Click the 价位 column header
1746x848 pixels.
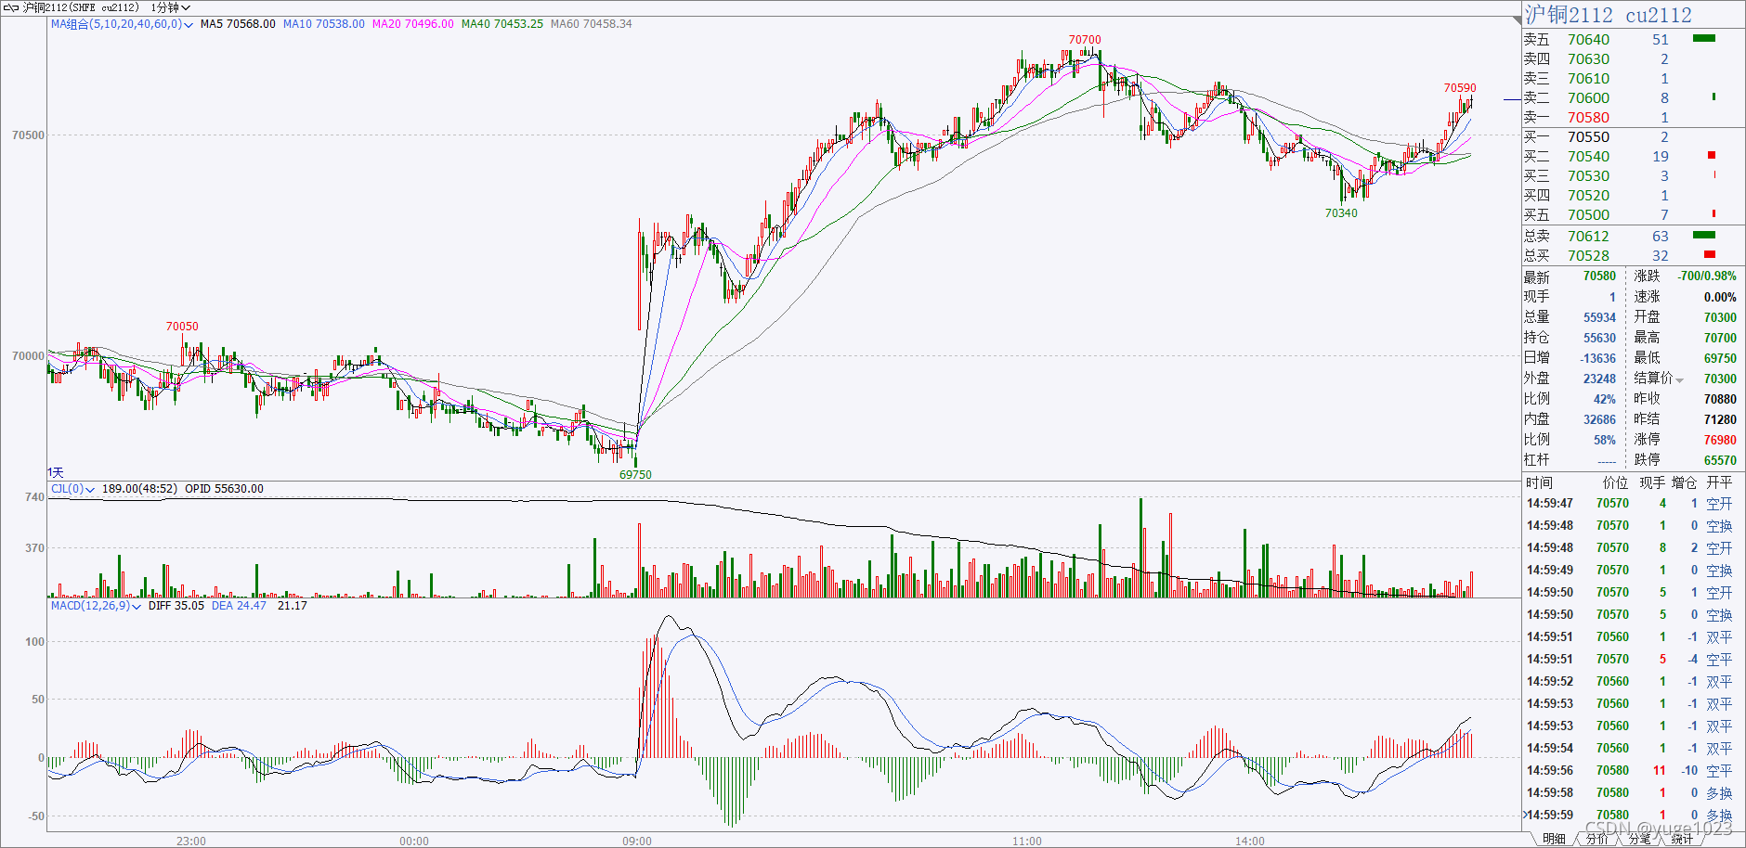1615,482
